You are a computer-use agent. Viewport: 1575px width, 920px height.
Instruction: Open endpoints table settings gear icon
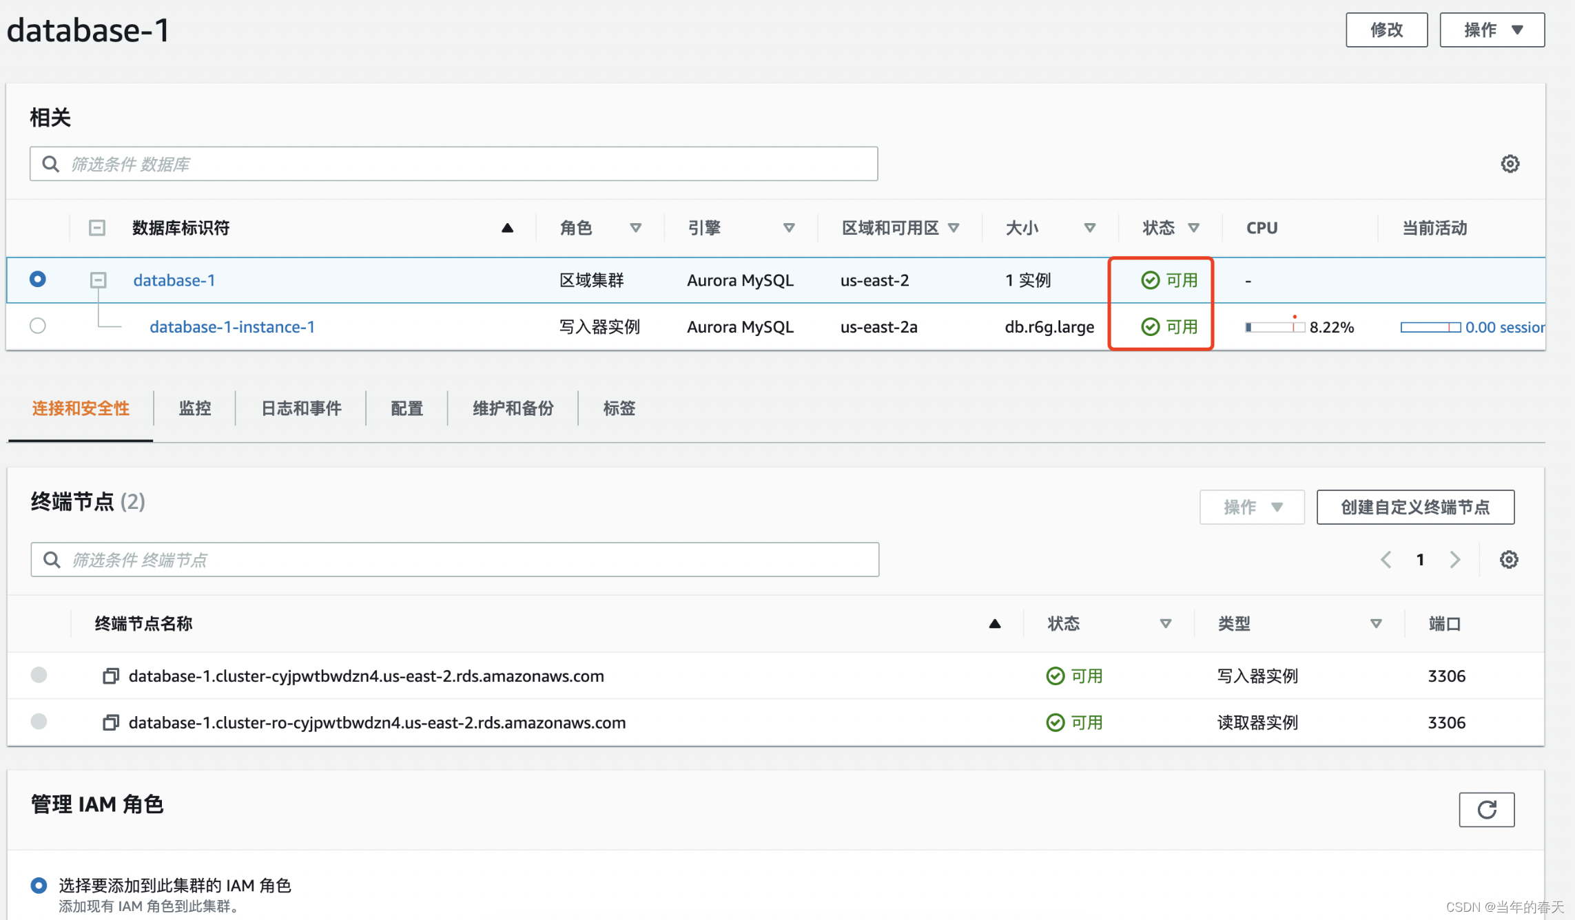[1509, 559]
